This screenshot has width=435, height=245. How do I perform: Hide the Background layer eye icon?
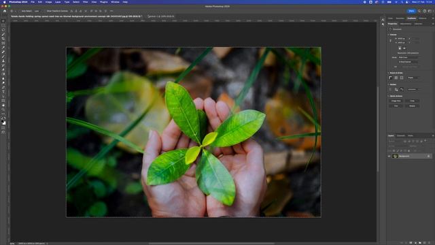(389, 156)
